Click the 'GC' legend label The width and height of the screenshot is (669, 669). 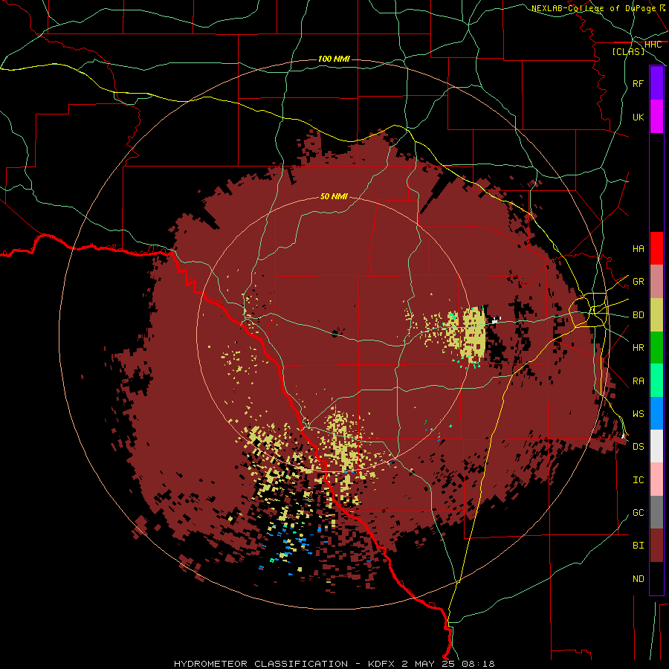(x=638, y=513)
